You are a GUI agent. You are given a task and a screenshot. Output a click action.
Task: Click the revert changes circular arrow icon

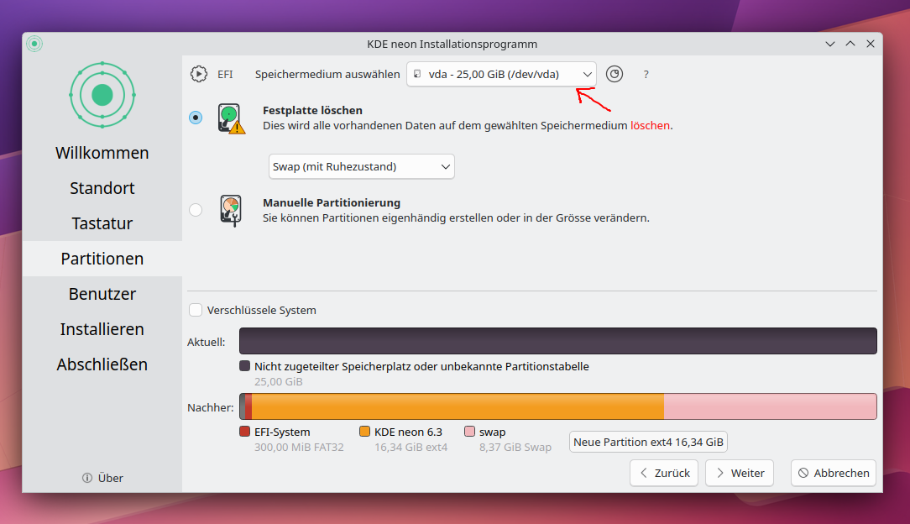614,74
